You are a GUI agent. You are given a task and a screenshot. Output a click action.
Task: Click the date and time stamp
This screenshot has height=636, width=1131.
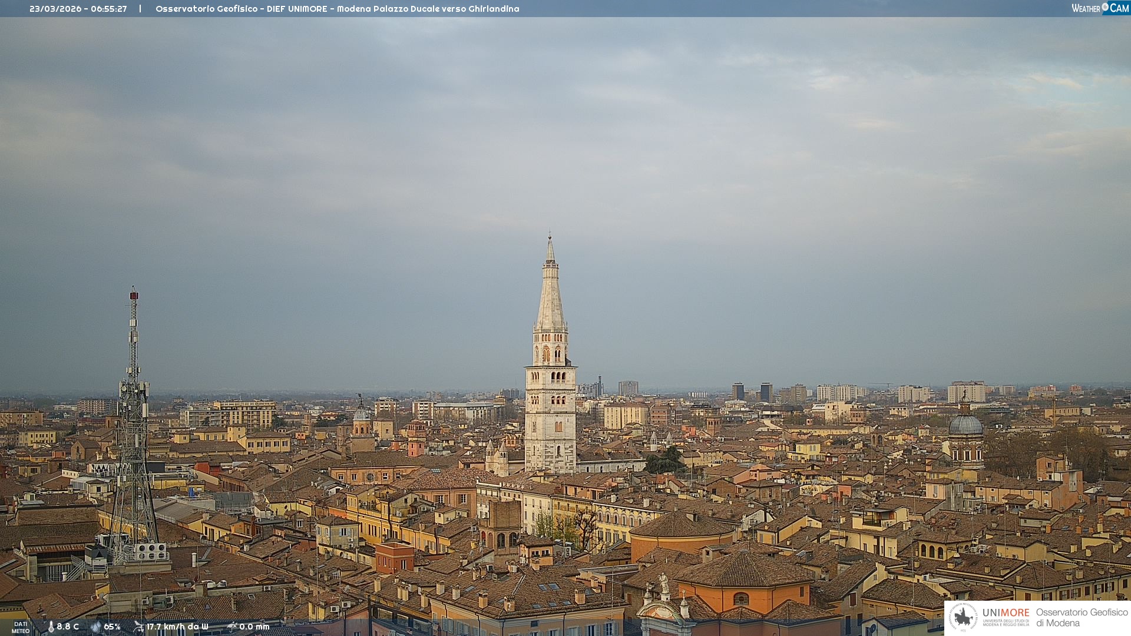(x=78, y=9)
